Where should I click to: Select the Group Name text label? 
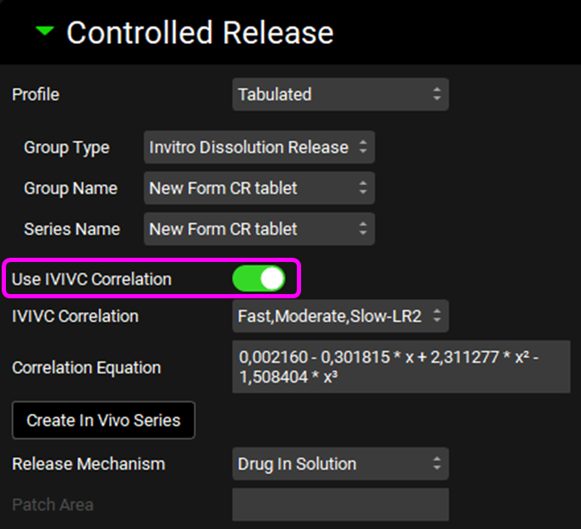pyautogui.click(x=71, y=188)
